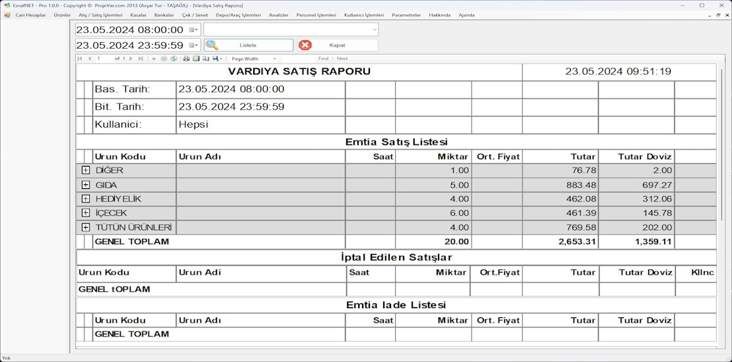The image size is (732, 362).
Task: Open end date calendar picker
Action: click(x=194, y=45)
